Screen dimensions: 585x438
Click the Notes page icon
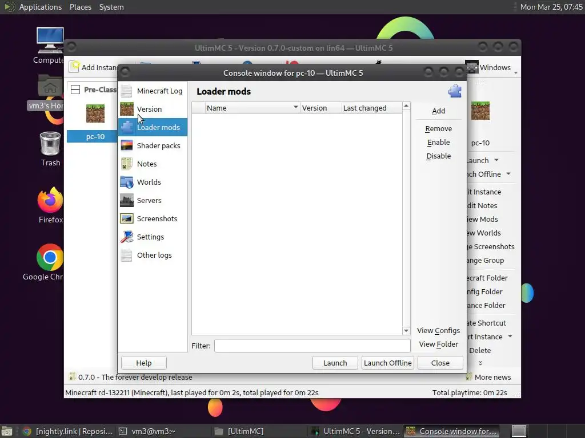pos(126,164)
